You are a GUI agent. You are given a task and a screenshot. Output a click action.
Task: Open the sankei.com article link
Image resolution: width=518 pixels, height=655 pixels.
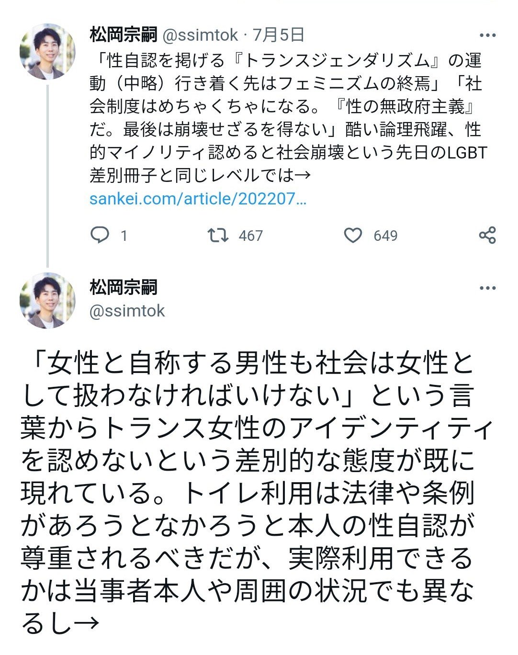(x=198, y=199)
